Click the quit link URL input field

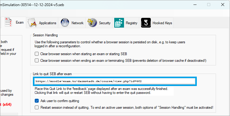(115, 81)
